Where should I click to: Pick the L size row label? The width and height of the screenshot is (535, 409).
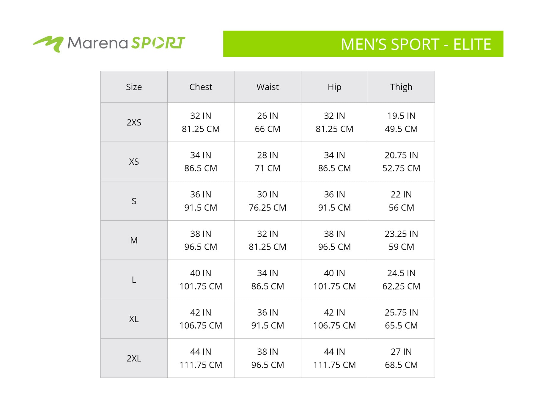click(134, 280)
